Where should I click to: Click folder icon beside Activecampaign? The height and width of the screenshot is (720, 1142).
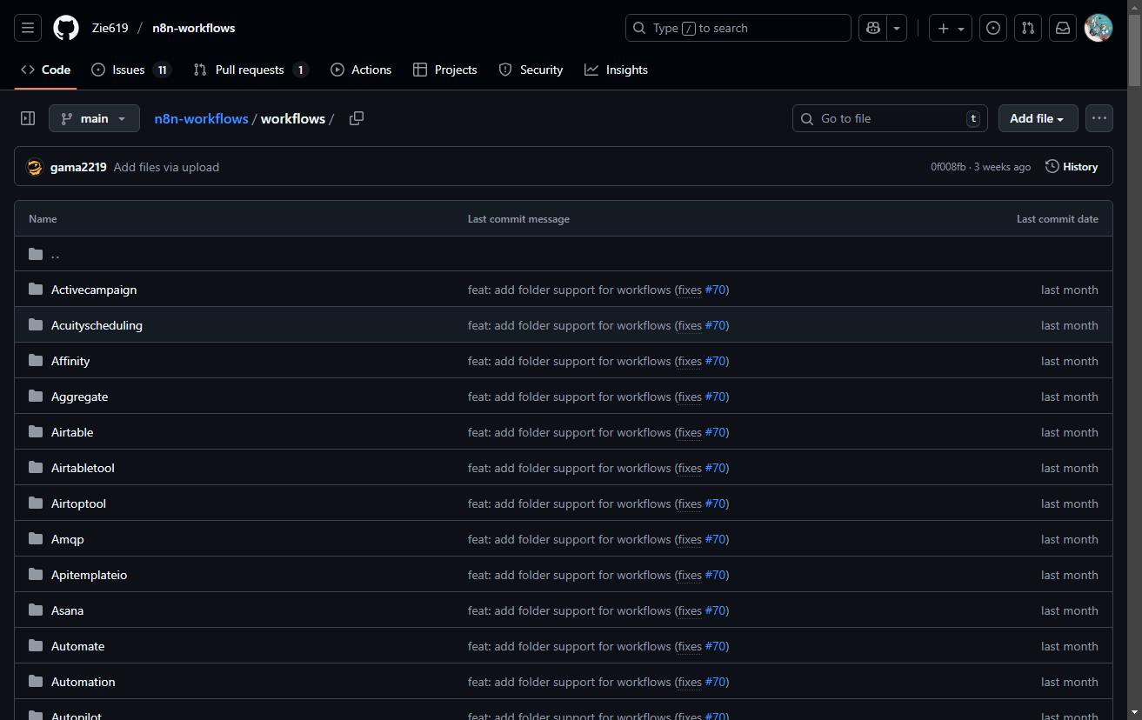click(x=36, y=290)
